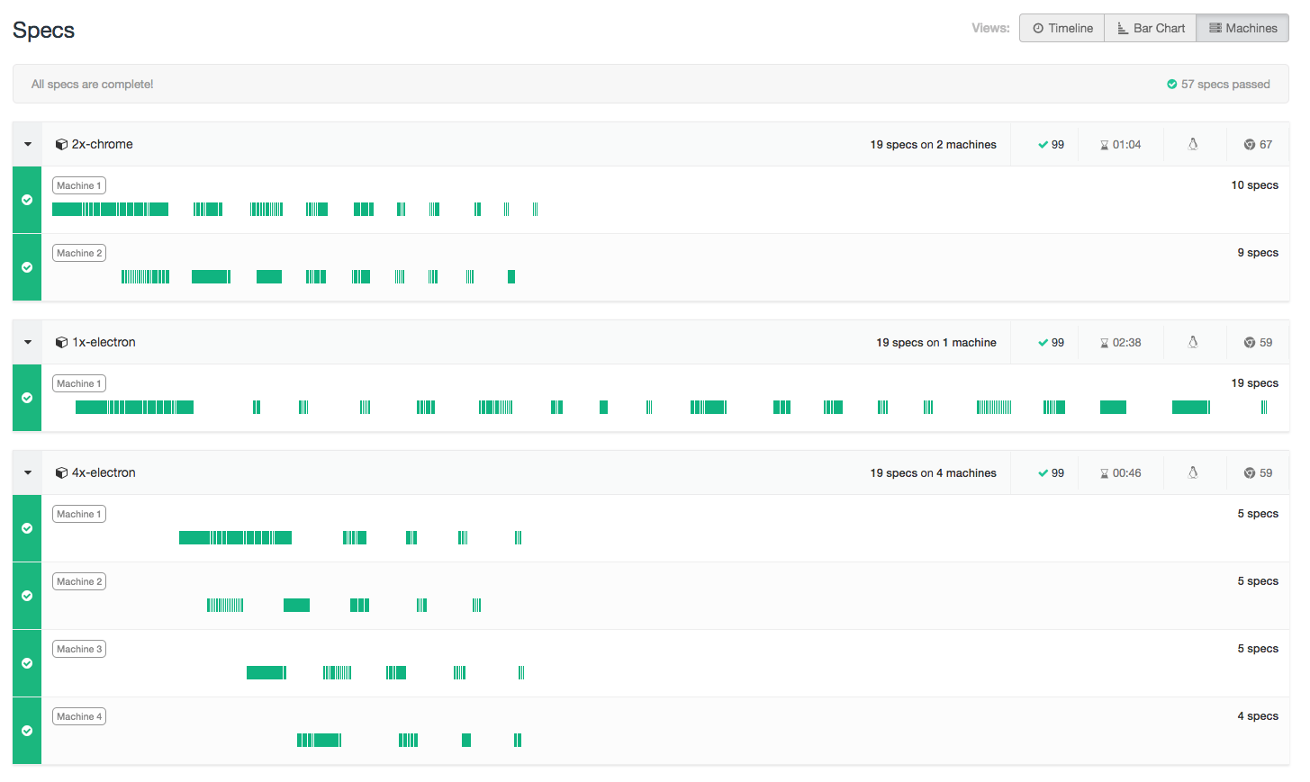This screenshot has height=782, width=1310.
Task: Click the Linux penguin icon in 4x-electron row
Action: pos(1193,472)
